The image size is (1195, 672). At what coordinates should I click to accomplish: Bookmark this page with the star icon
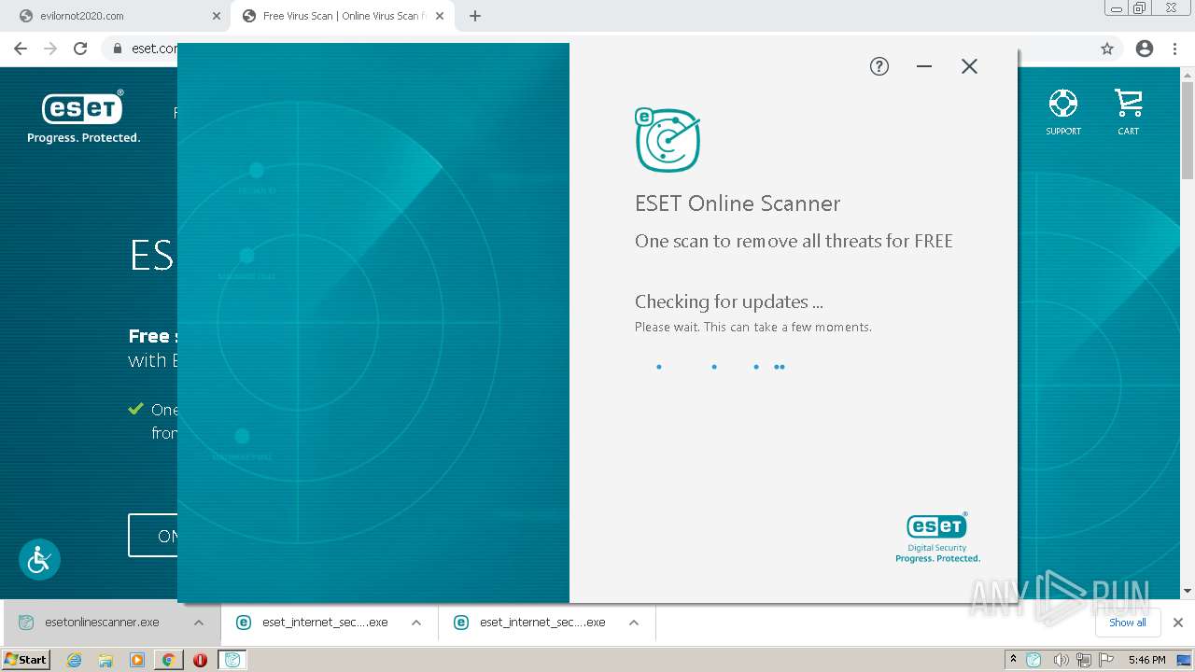[1107, 49]
